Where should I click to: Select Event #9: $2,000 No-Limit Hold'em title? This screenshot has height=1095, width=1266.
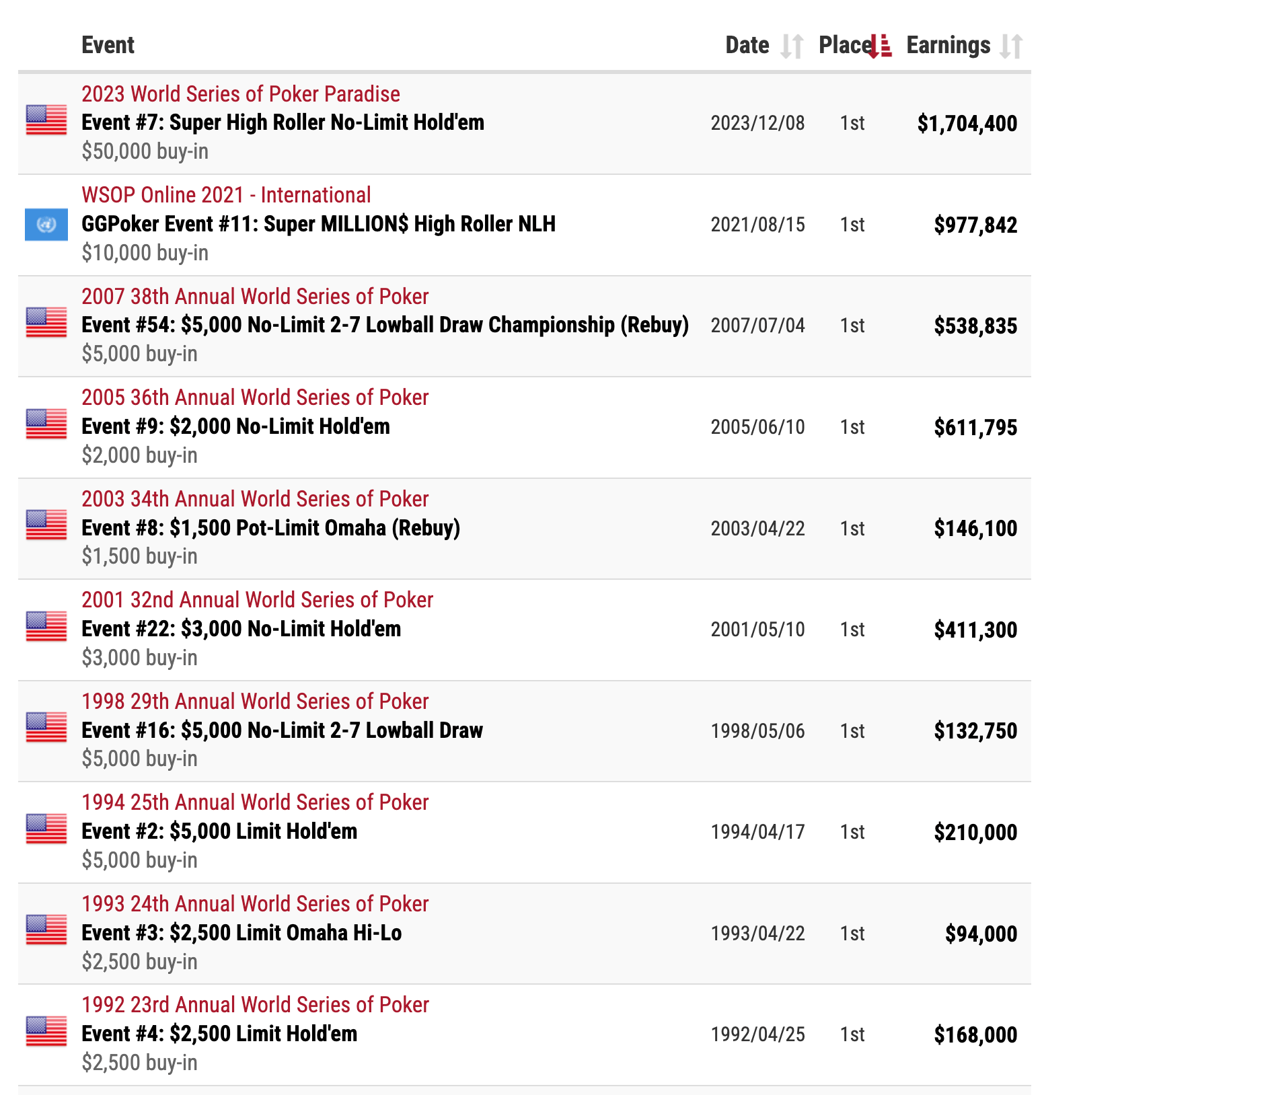click(235, 426)
